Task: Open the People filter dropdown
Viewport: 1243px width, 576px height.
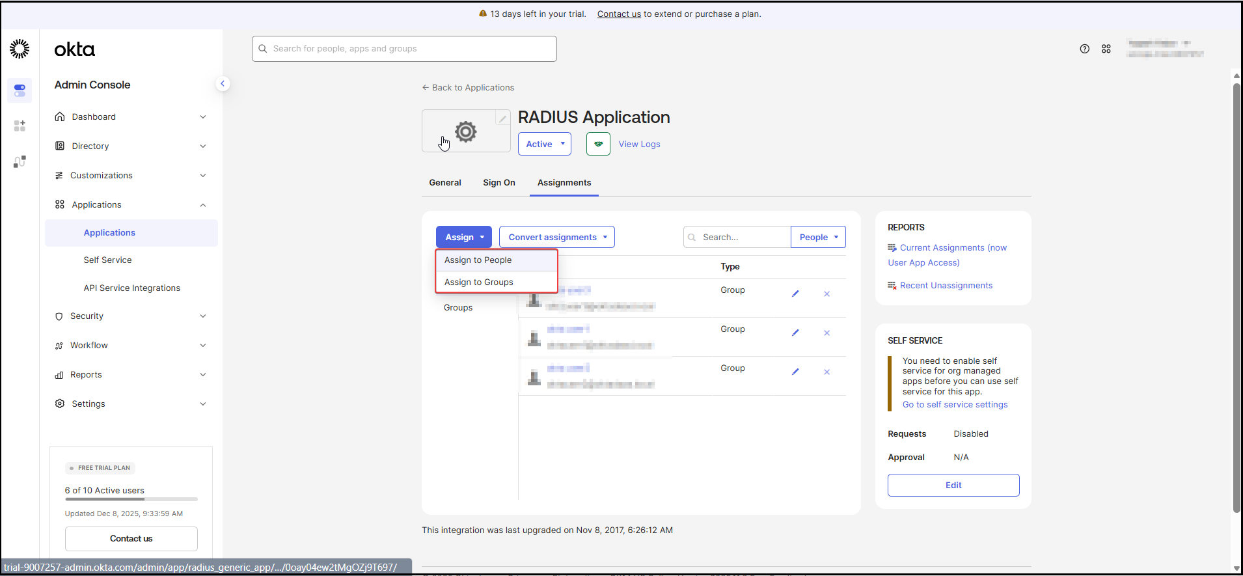Action: [817, 237]
